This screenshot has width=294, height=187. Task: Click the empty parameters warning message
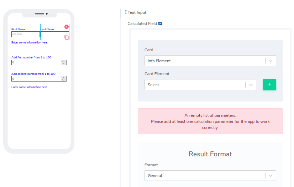coord(210,121)
